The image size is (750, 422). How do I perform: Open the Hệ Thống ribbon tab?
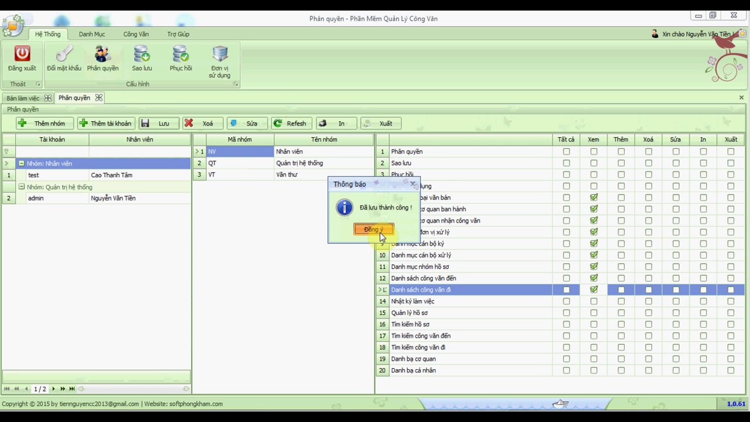point(47,34)
